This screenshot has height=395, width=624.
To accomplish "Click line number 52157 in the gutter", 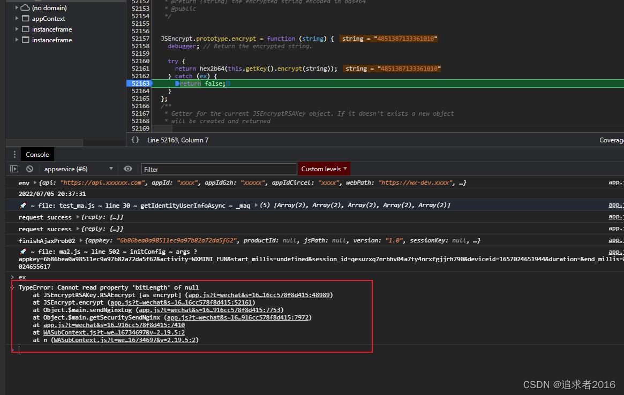I will click(x=140, y=39).
